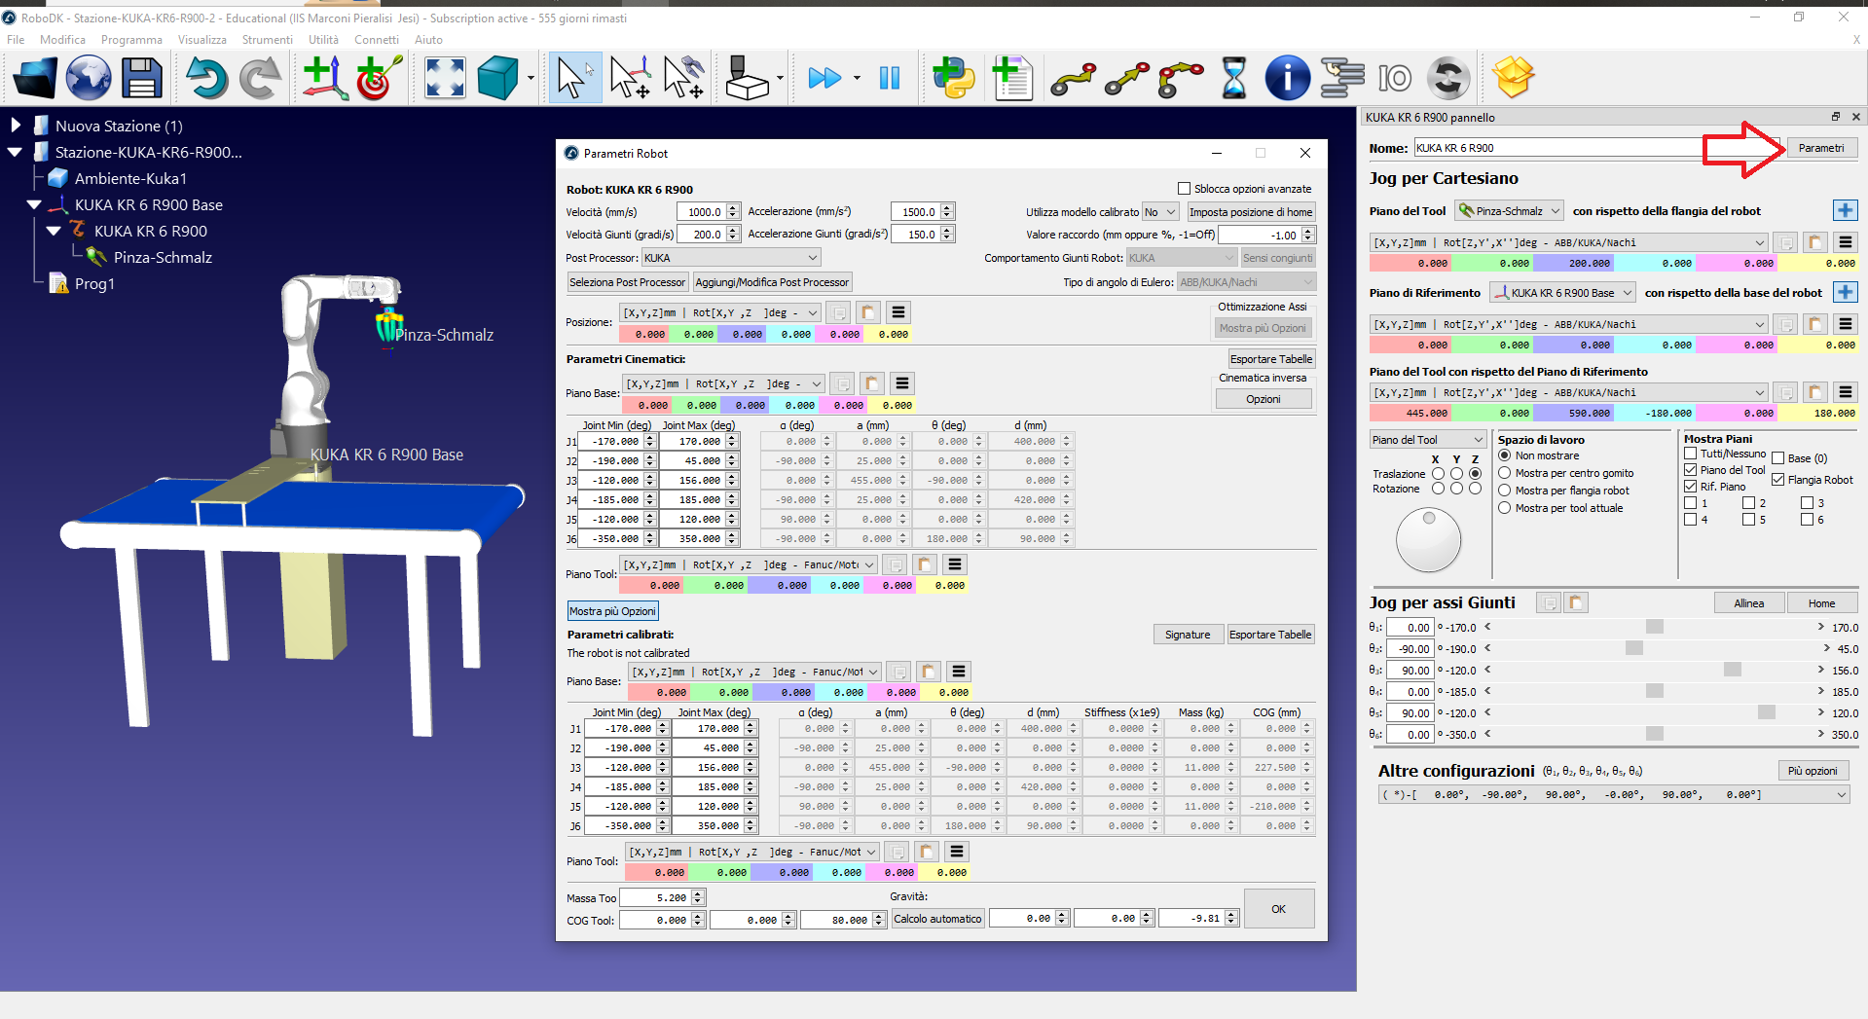Click Imposta posizione di home button
This screenshot has height=1019, width=1868.
pos(1251,212)
